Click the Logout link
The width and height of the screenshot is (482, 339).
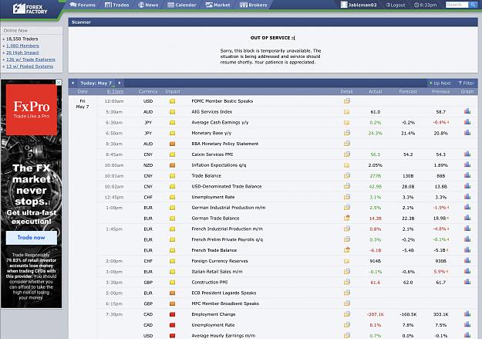[396, 5]
